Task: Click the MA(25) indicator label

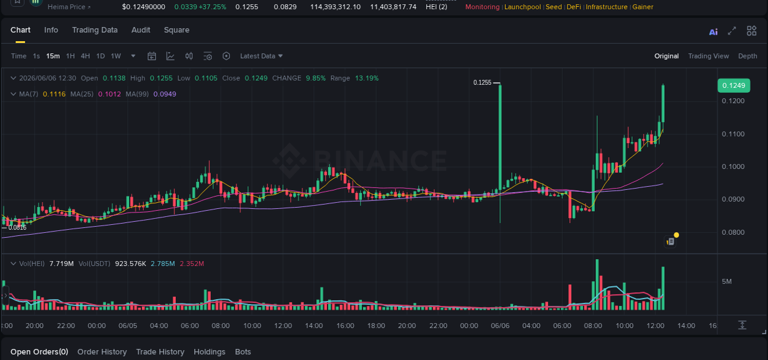Action: (82, 94)
